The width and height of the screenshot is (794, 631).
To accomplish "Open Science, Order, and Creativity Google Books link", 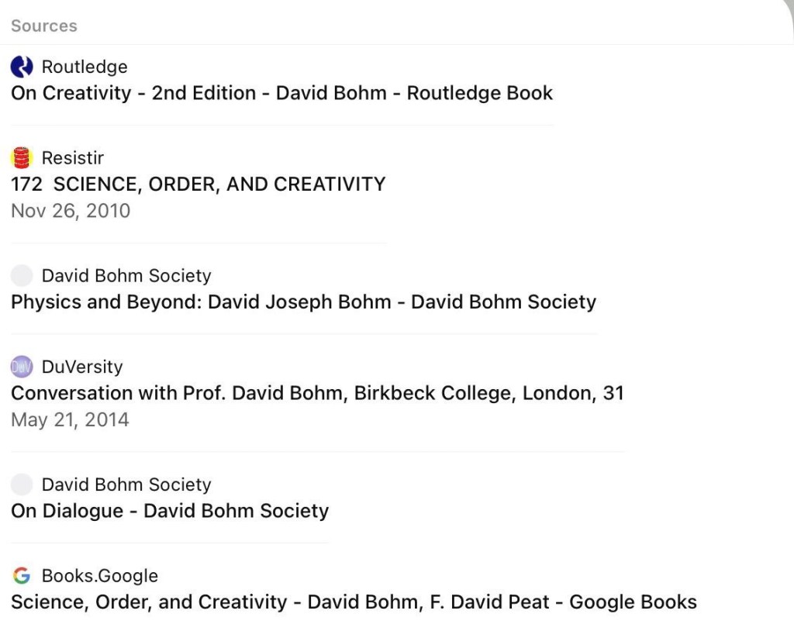I will (354, 602).
